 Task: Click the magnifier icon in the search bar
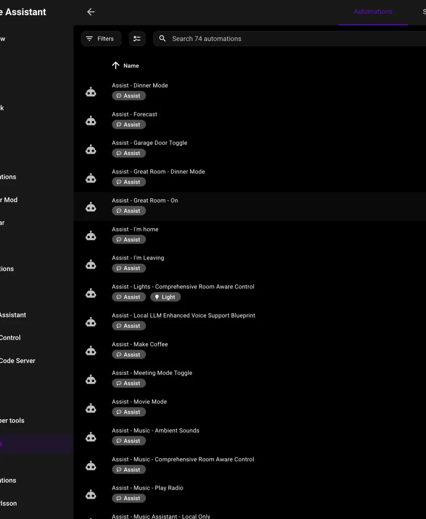click(x=162, y=39)
